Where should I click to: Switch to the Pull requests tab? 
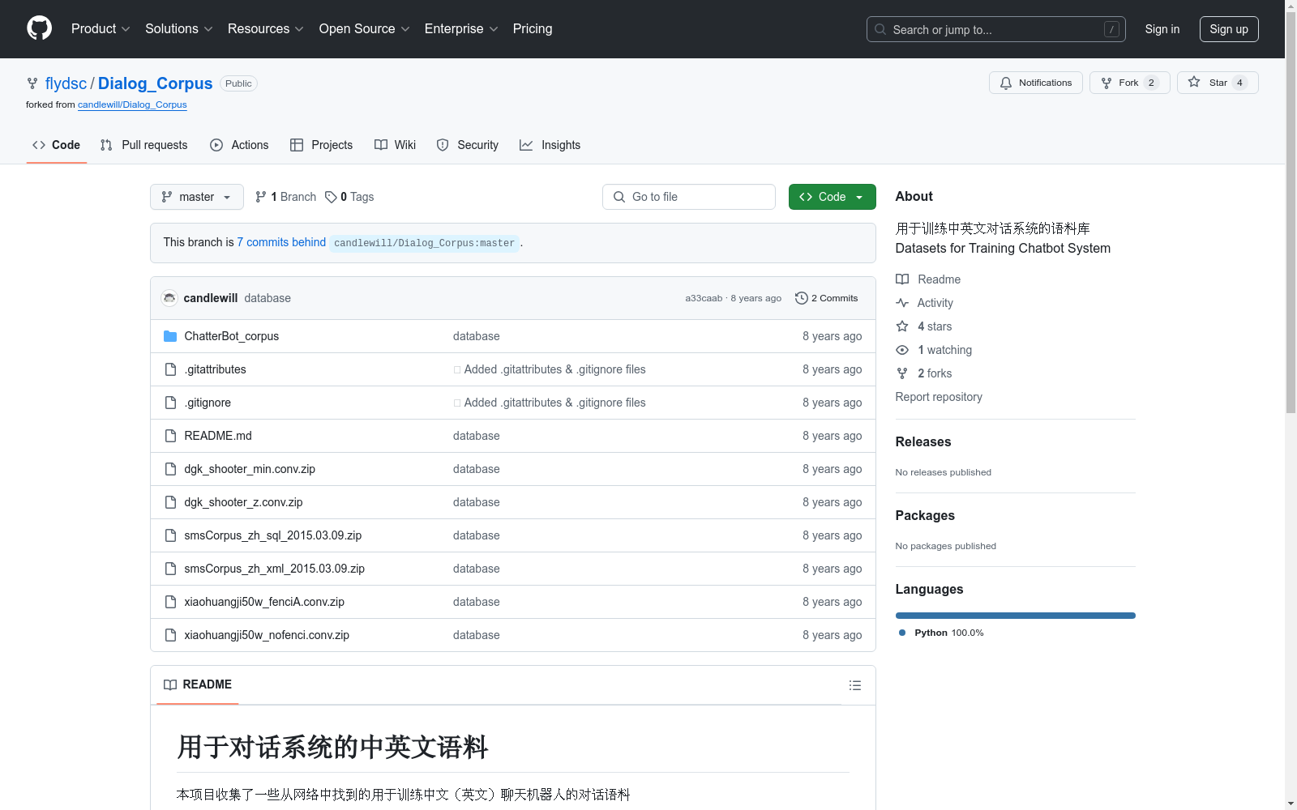[x=143, y=145]
